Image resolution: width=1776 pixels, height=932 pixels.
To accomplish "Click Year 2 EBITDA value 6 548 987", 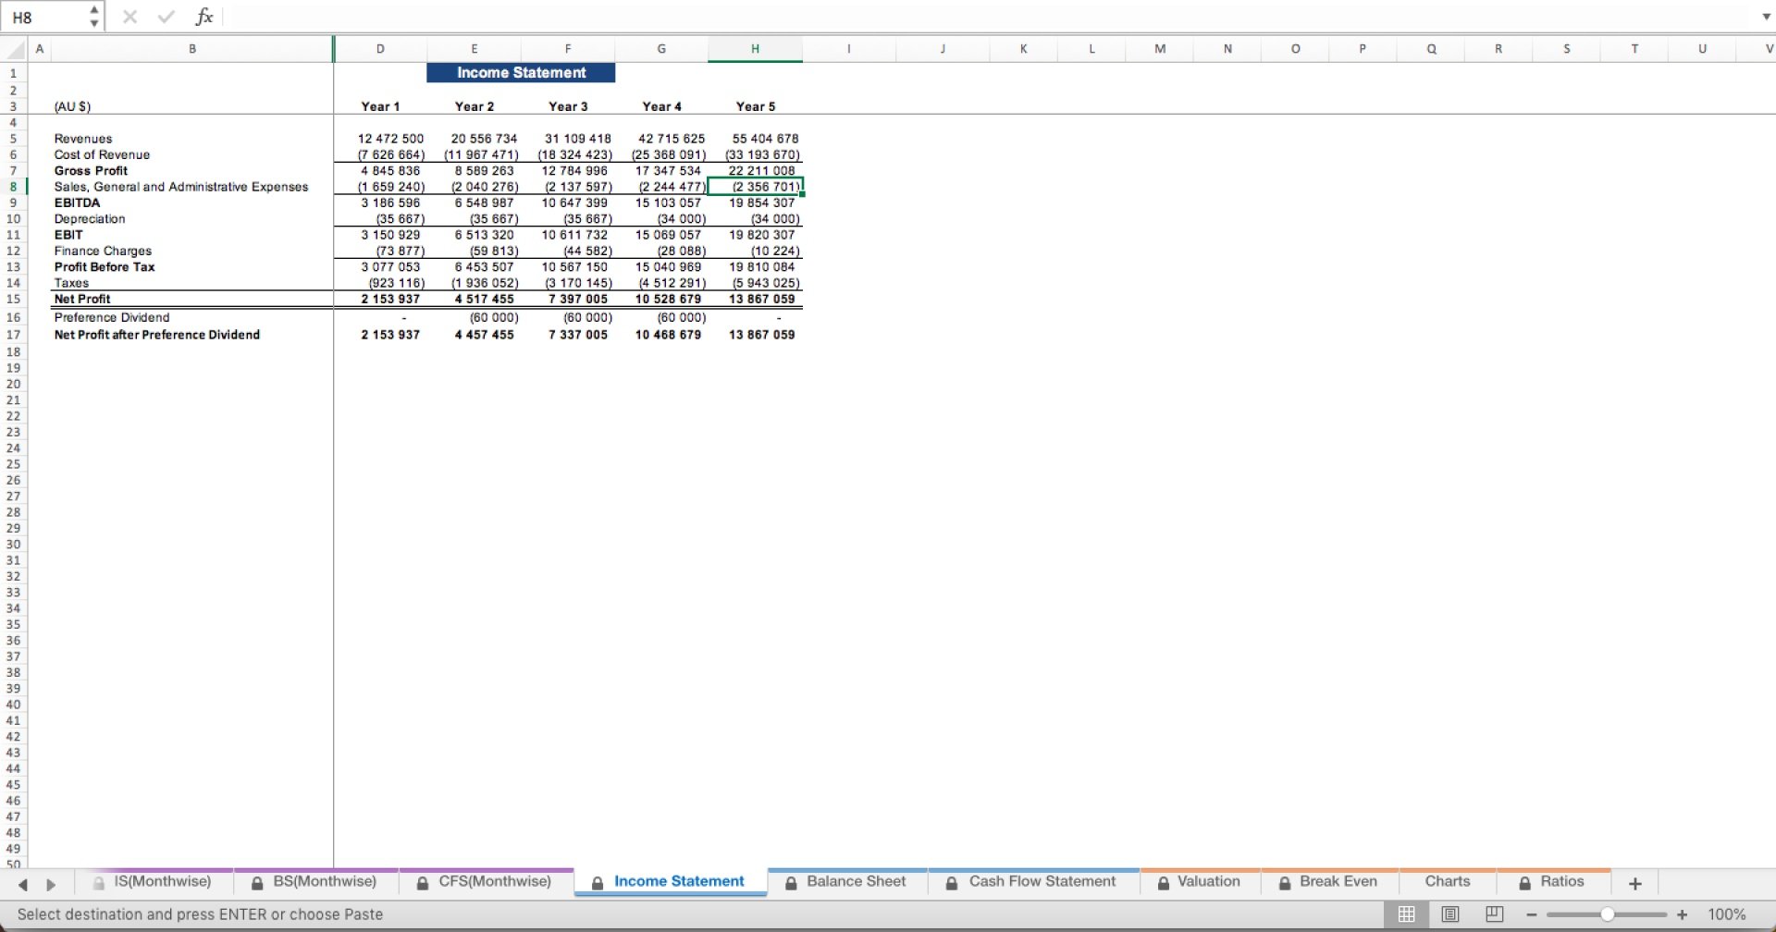I will click(484, 202).
